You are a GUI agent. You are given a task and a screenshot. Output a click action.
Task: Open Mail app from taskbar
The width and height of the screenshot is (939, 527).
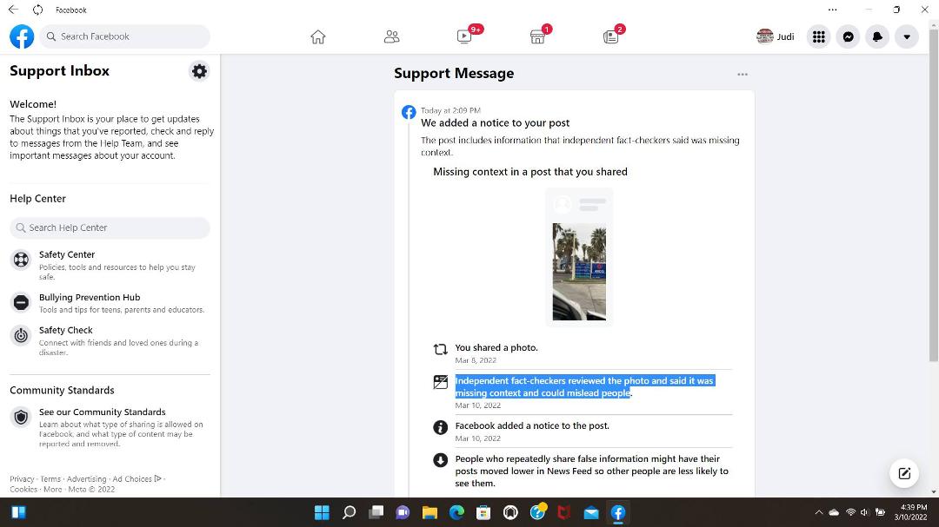tap(591, 512)
